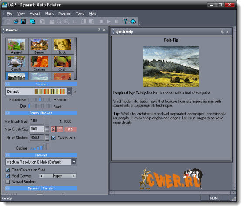Open the Plug-ins menu
The height and width of the screenshot is (209, 244).
(x=64, y=14)
